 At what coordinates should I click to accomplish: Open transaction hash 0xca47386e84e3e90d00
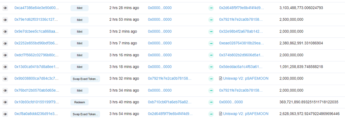(x=37, y=8)
